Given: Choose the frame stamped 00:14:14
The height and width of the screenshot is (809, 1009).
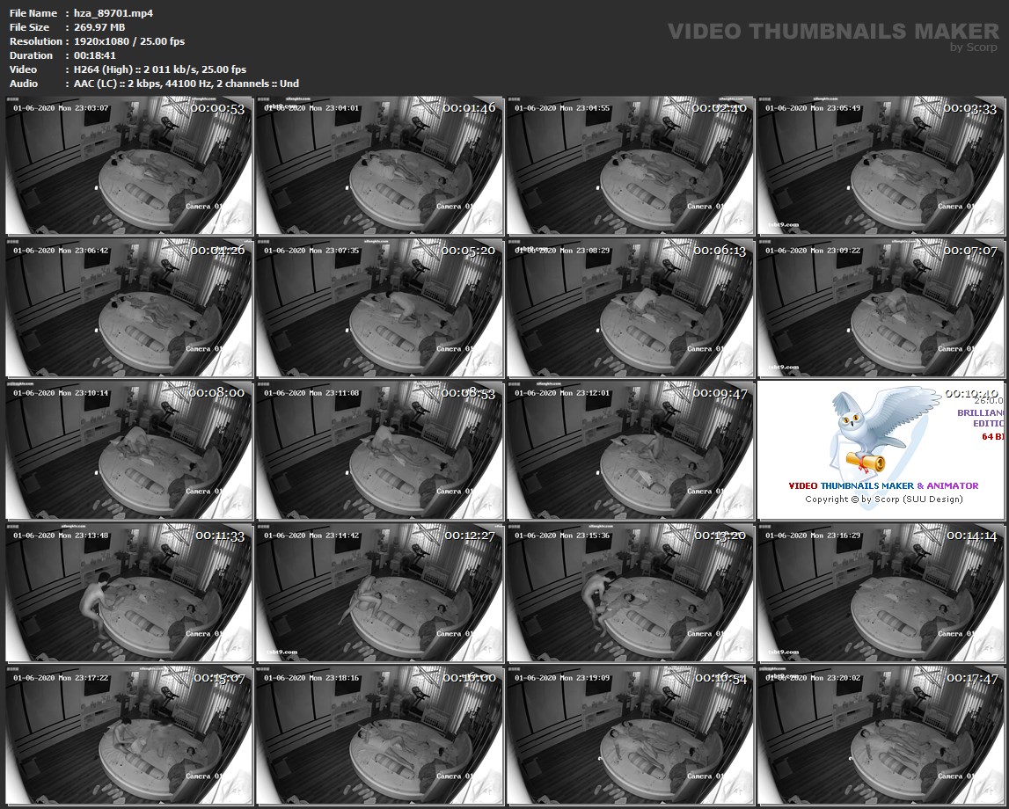Looking at the screenshot, I should click(881, 593).
